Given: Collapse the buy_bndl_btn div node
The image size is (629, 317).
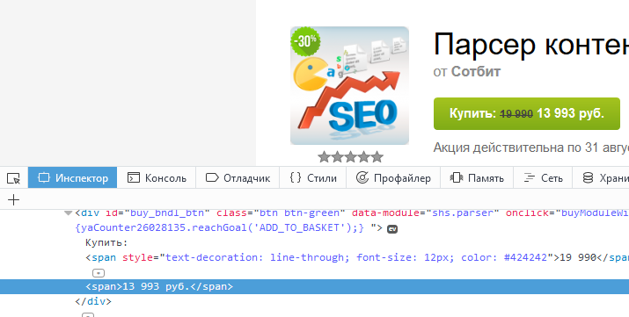Looking at the screenshot, I should 69,213.
